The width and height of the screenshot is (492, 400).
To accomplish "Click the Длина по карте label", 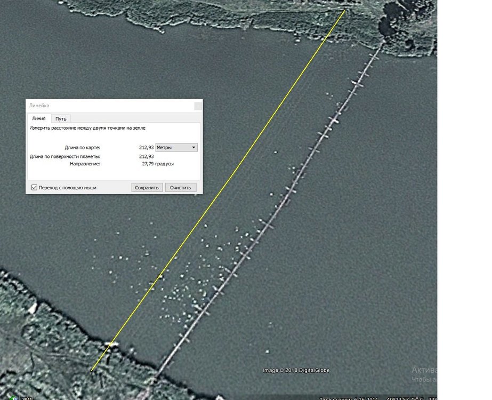I will tap(82, 147).
